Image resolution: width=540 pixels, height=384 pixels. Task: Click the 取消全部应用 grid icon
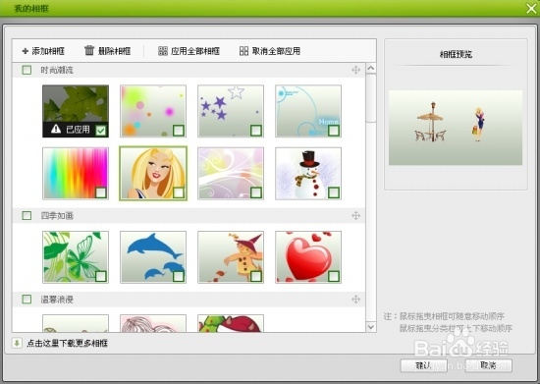pyautogui.click(x=243, y=51)
